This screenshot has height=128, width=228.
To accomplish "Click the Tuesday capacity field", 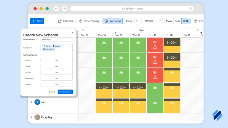I will [56, 72].
